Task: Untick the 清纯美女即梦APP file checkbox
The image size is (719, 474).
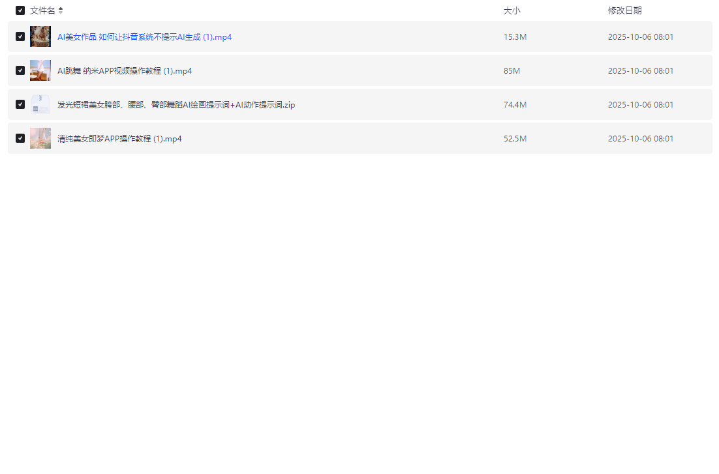Action: [20, 138]
